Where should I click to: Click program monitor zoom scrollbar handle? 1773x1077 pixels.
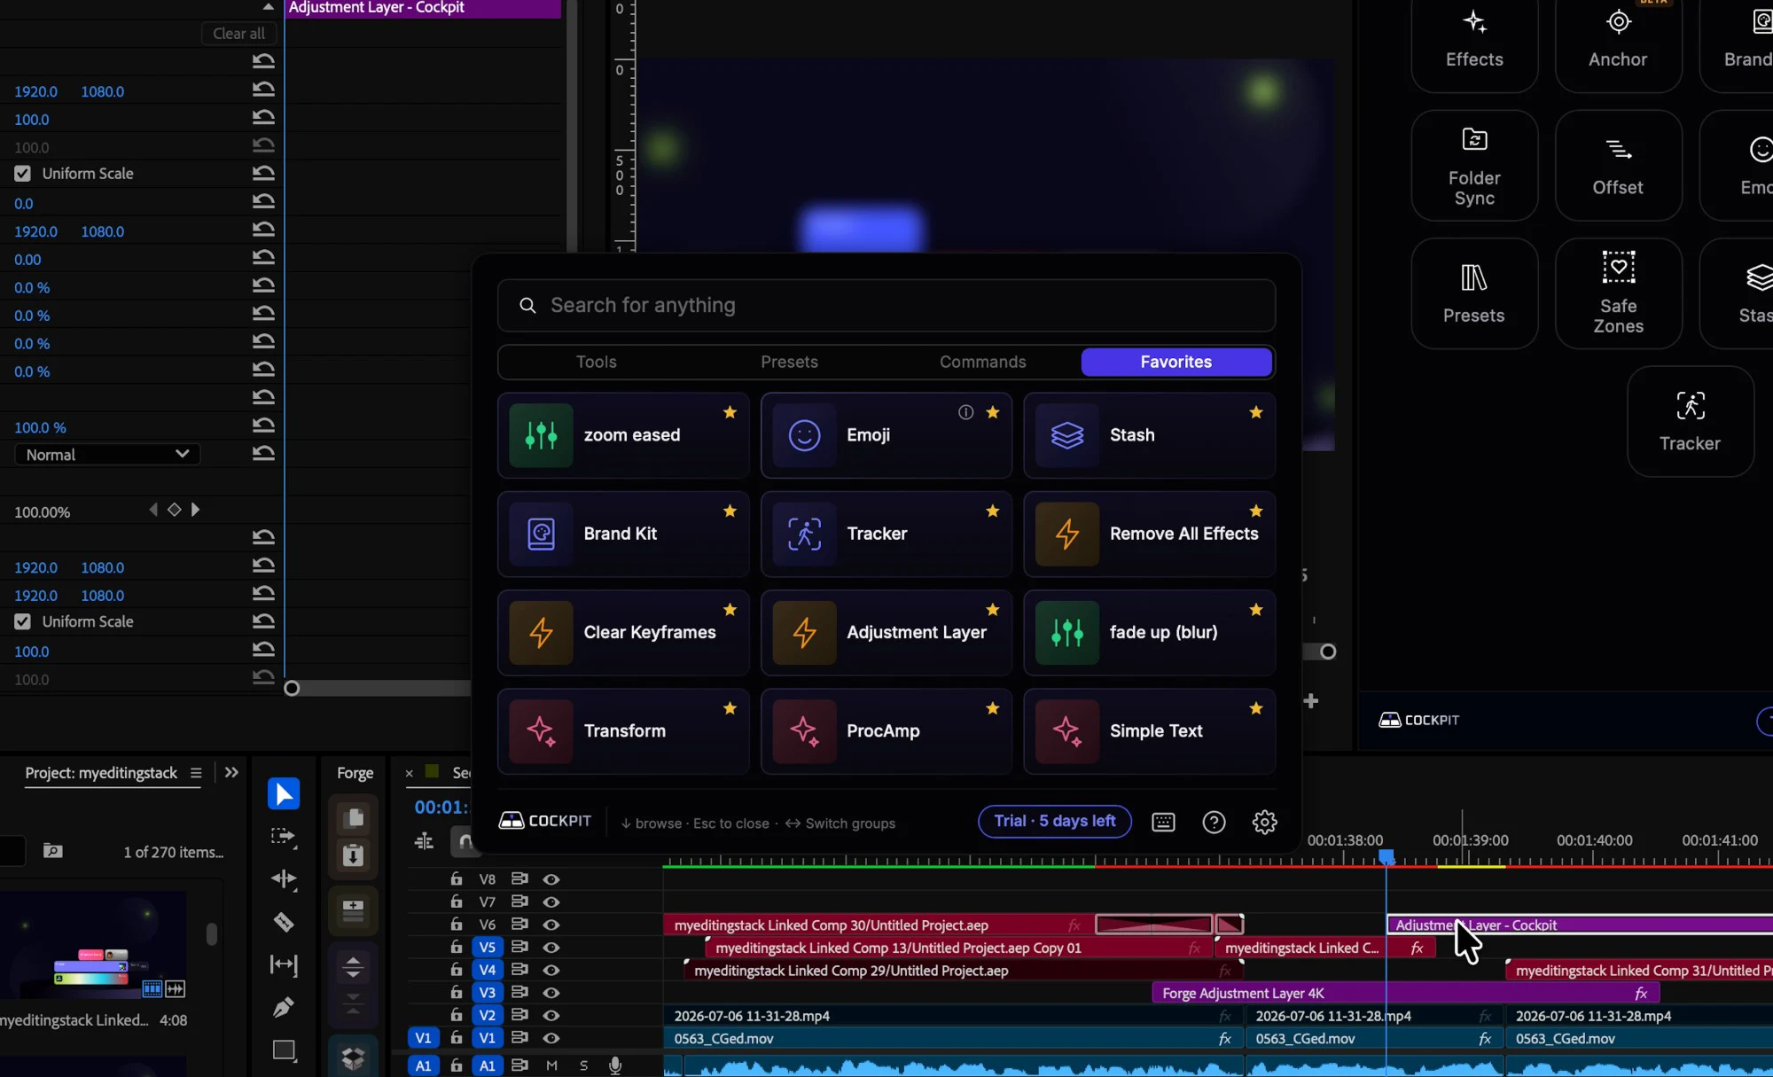(1328, 652)
